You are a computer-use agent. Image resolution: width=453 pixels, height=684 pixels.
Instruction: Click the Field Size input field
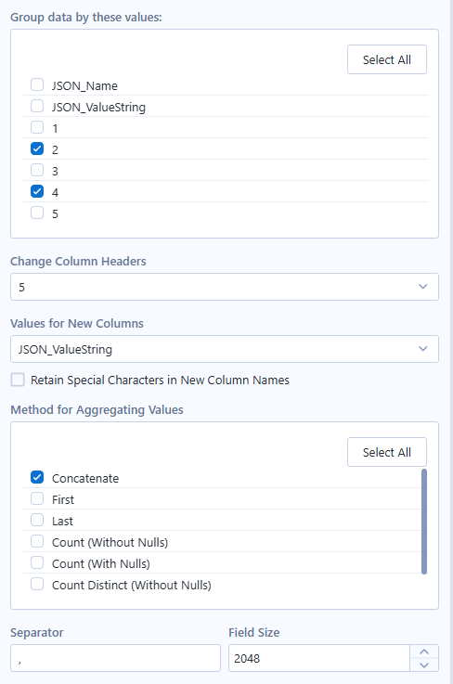[x=319, y=658]
